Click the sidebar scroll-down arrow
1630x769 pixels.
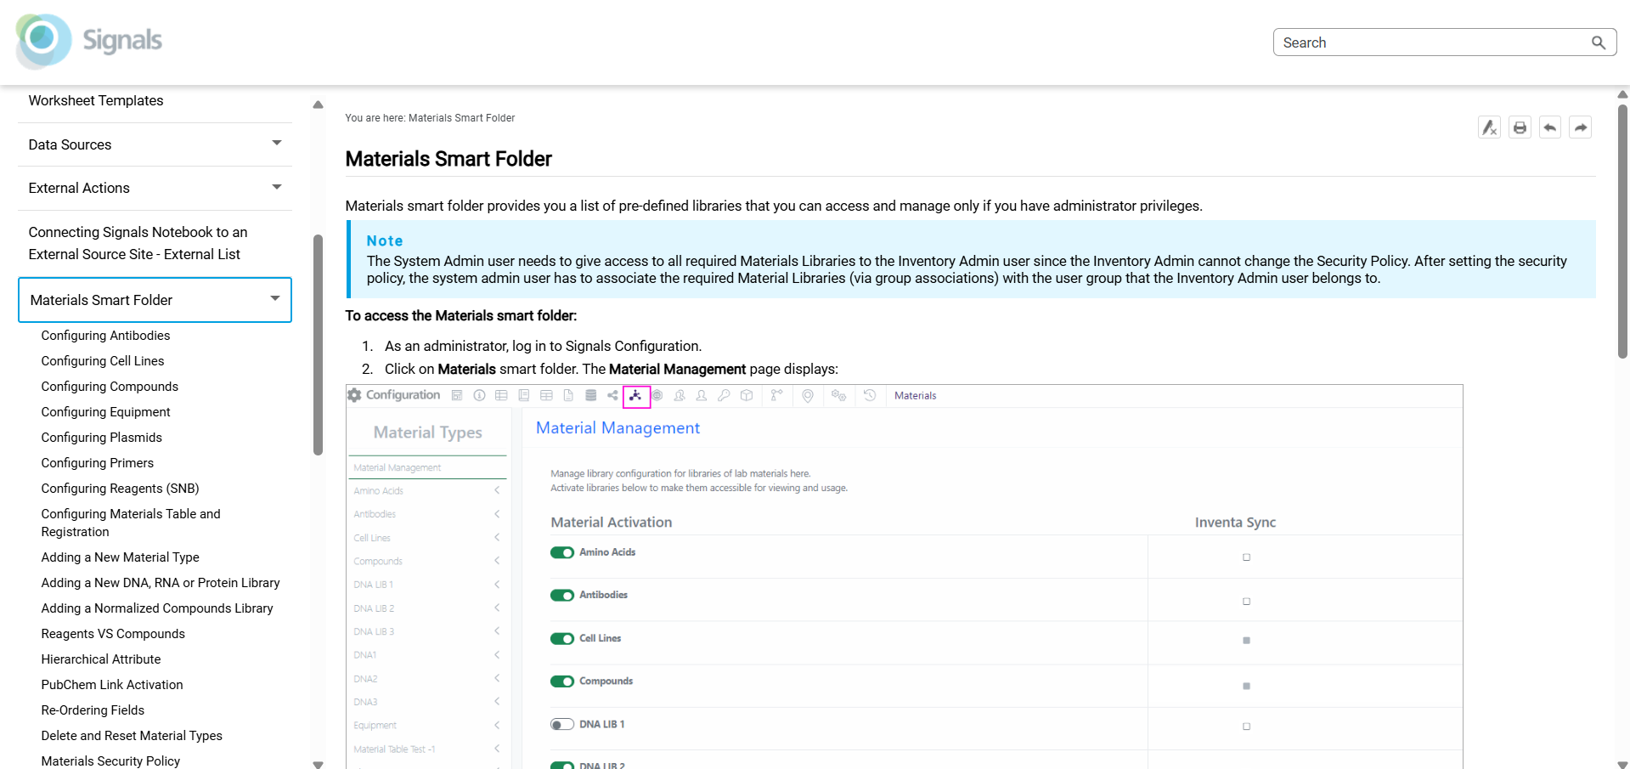pyautogui.click(x=318, y=764)
